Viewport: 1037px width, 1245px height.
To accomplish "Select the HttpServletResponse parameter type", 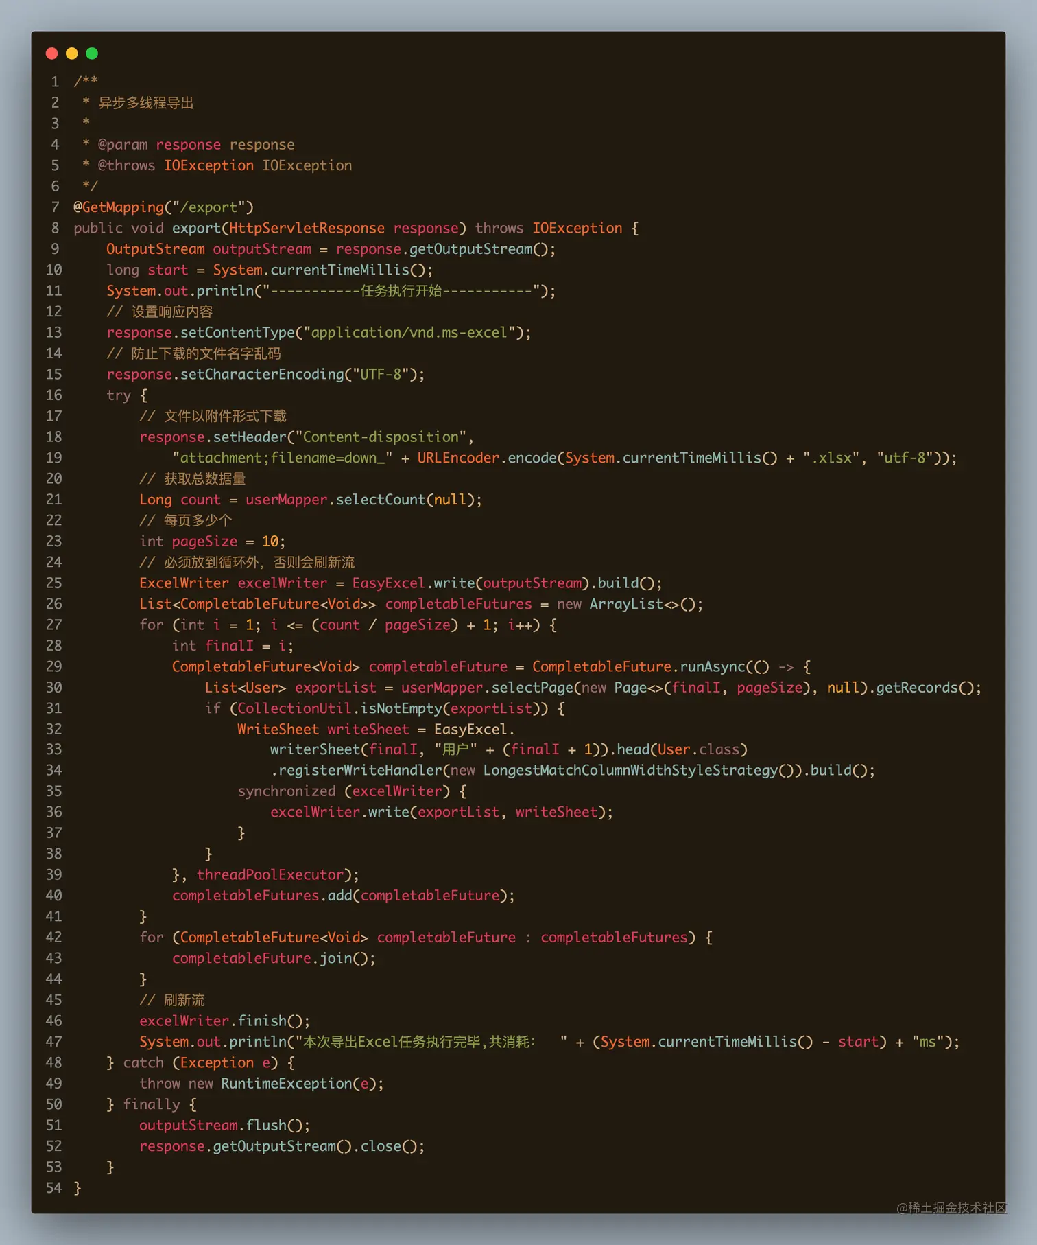I will point(307,228).
